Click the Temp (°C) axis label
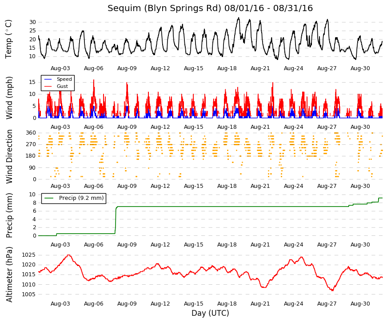The height and width of the screenshot is (322, 387). point(8,39)
